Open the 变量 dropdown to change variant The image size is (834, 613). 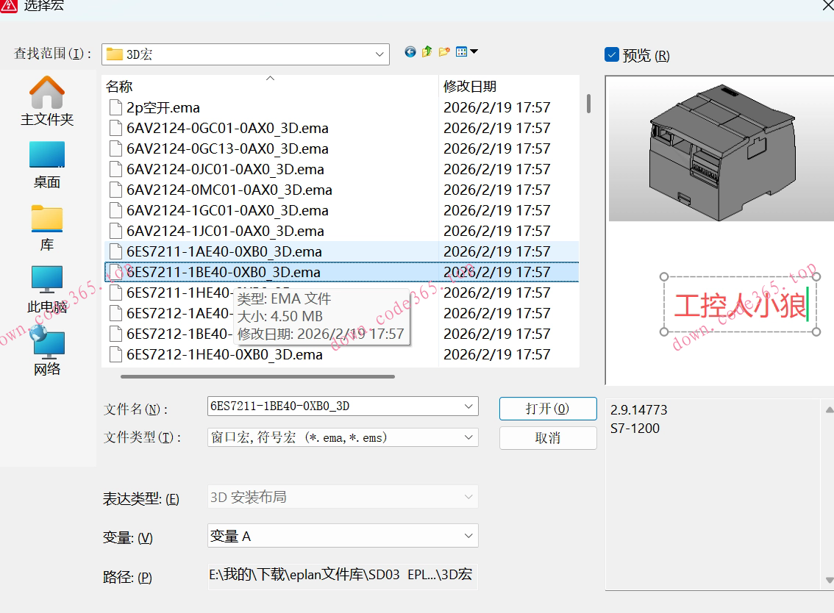point(468,536)
